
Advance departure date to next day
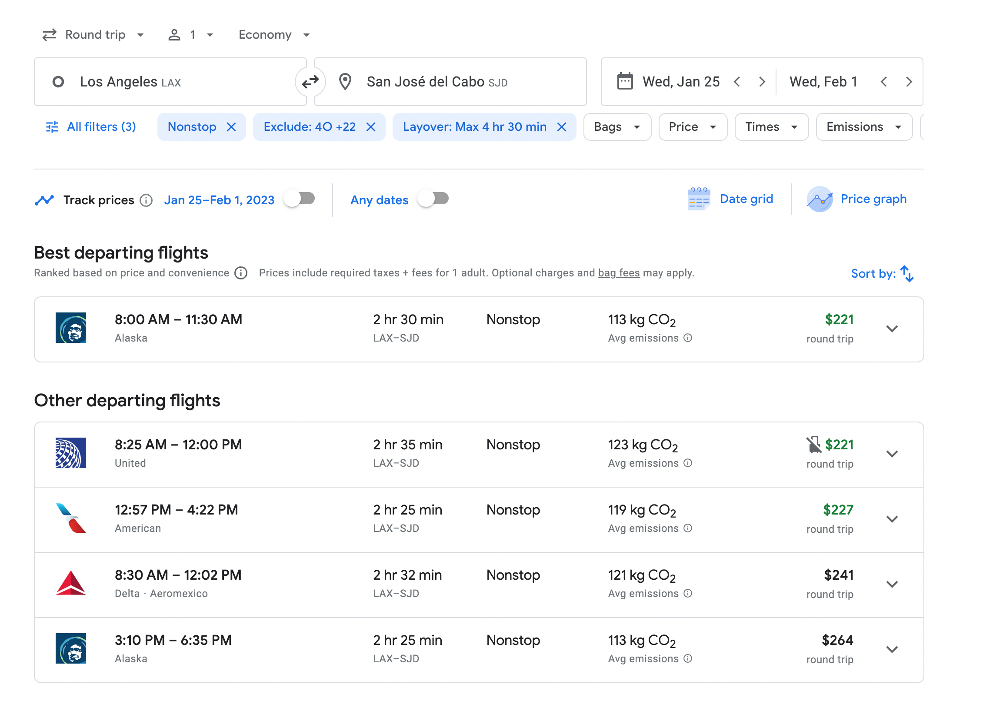pyautogui.click(x=762, y=82)
